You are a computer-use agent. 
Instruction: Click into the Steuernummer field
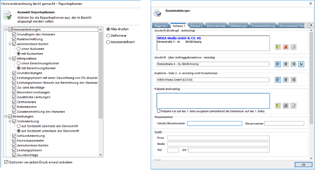284,124
